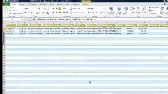Open Conditional Formatting menu

[111, 10]
